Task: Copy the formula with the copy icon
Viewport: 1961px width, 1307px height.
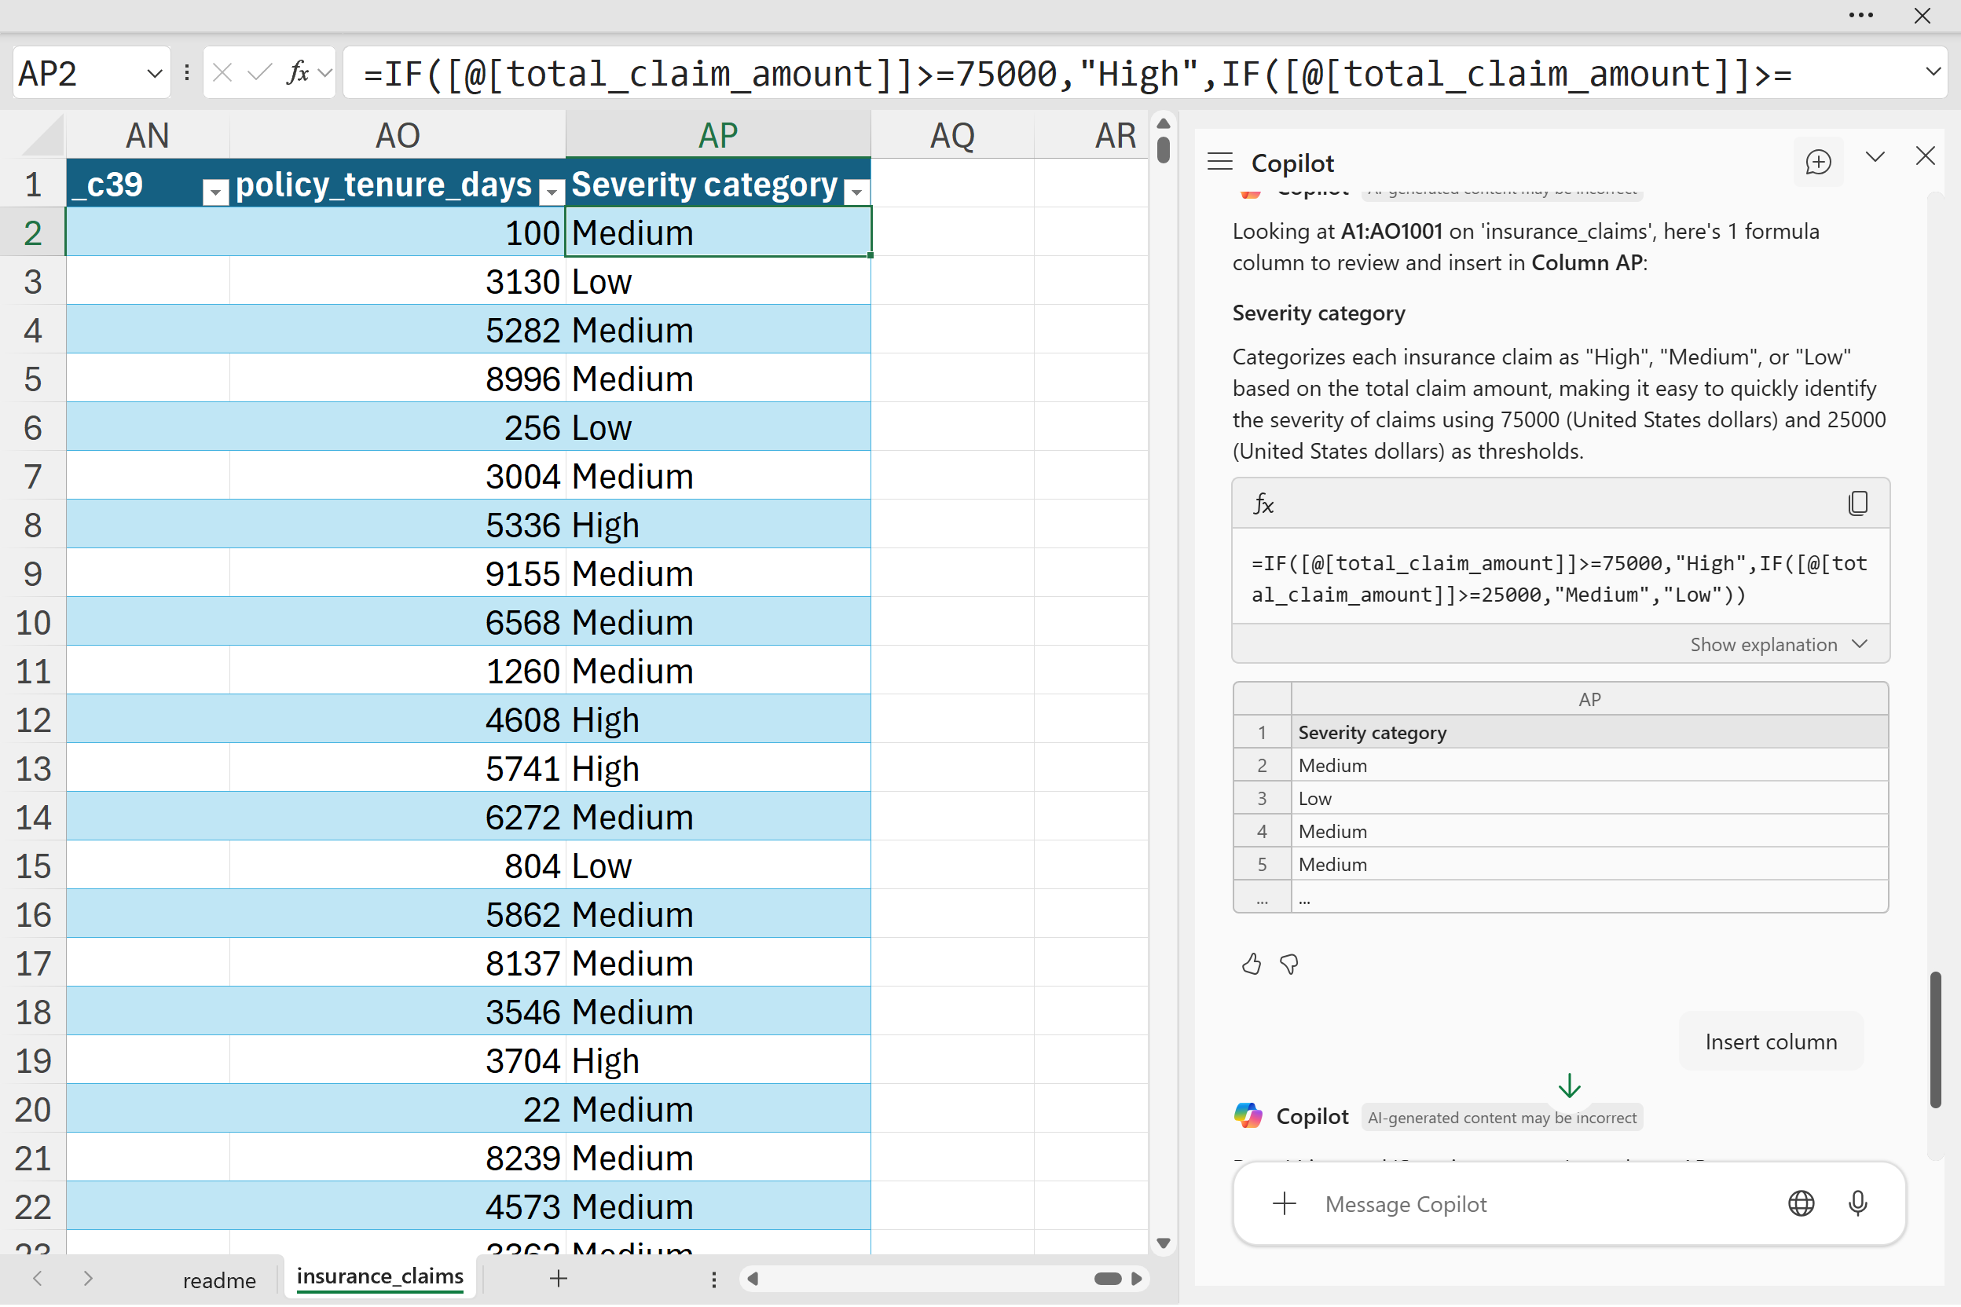Action: [1857, 503]
